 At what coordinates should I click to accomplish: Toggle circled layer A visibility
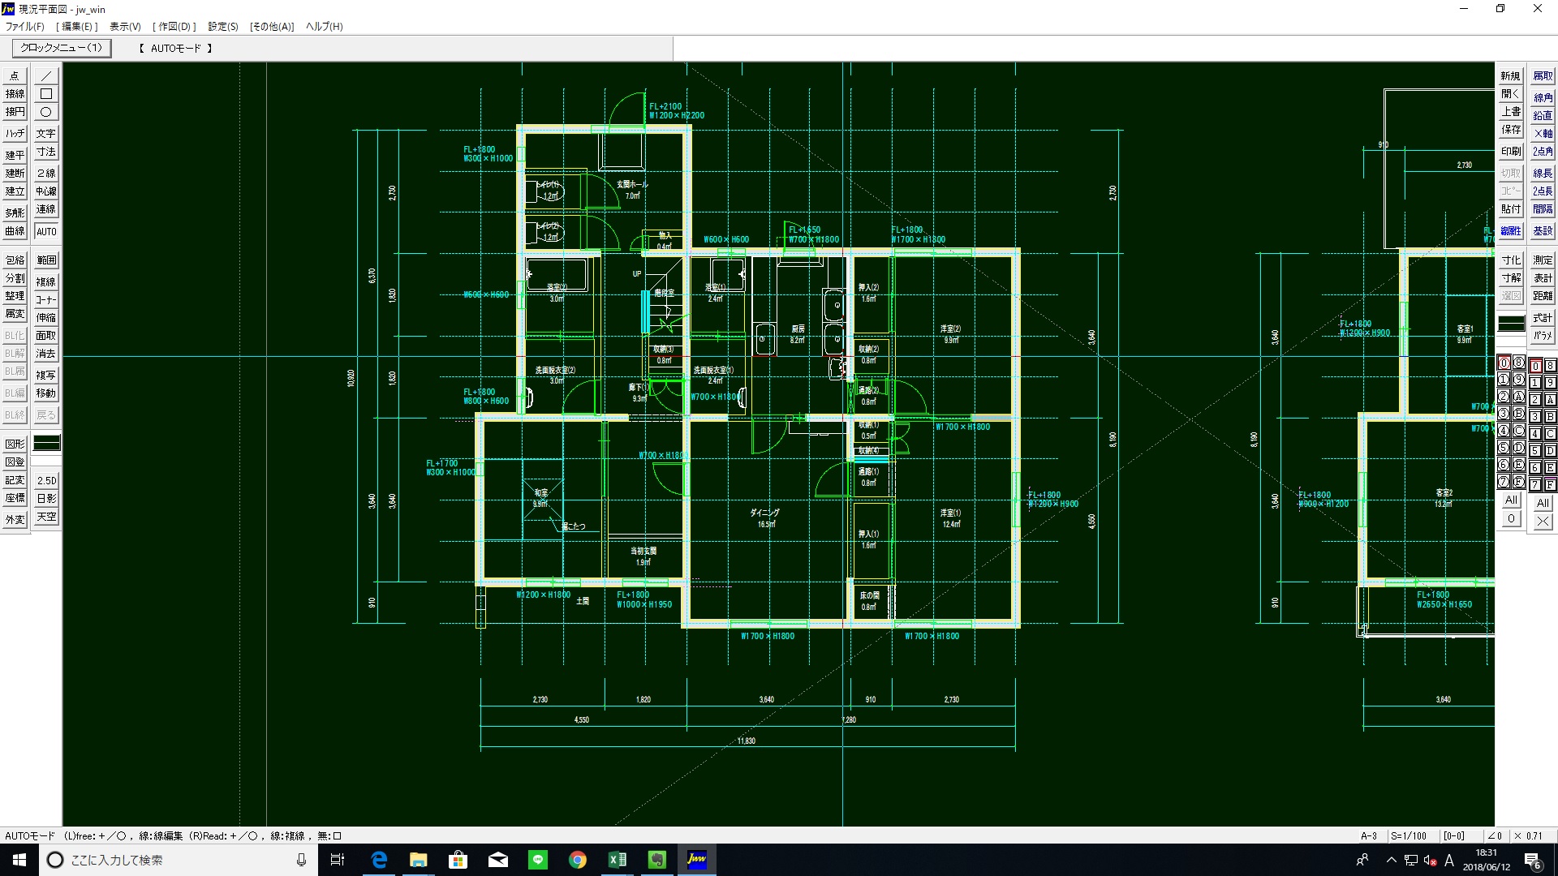pos(1518,397)
